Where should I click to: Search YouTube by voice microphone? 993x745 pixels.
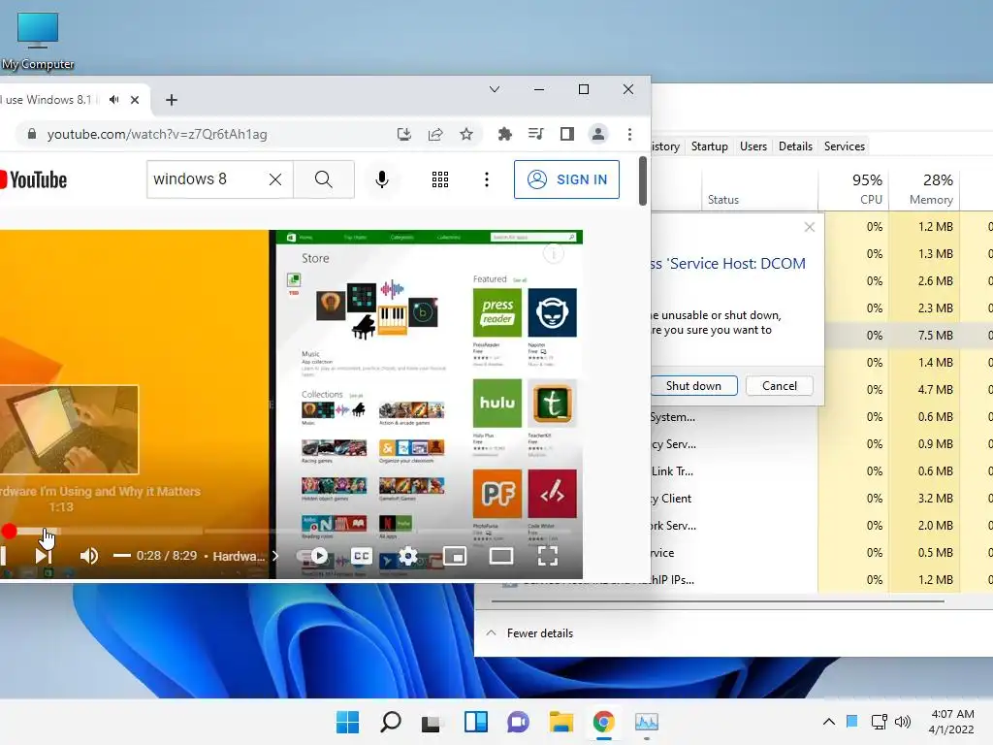[x=382, y=179]
